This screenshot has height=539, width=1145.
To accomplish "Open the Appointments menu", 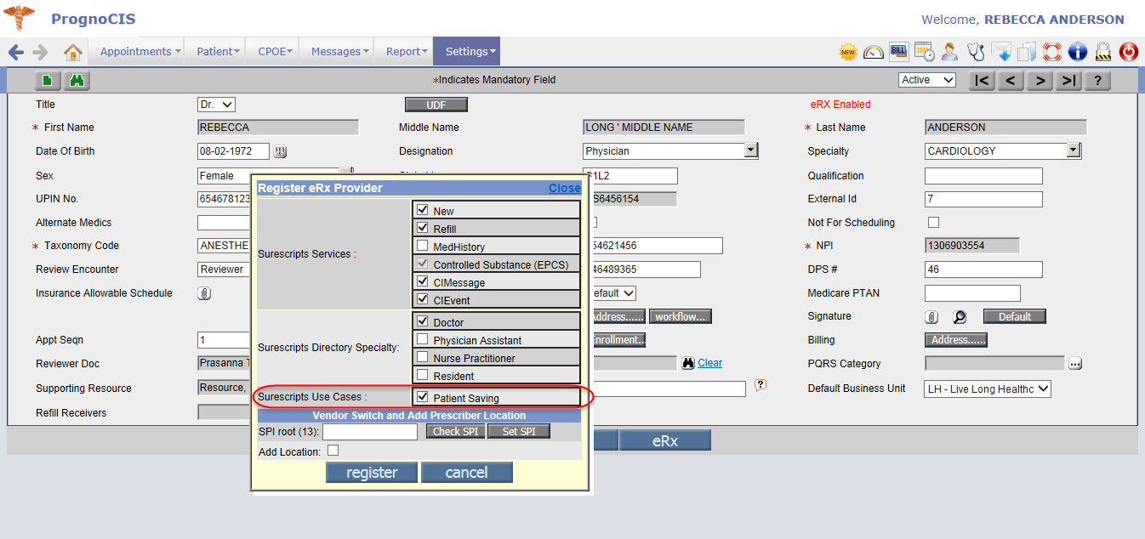I will click(x=140, y=51).
